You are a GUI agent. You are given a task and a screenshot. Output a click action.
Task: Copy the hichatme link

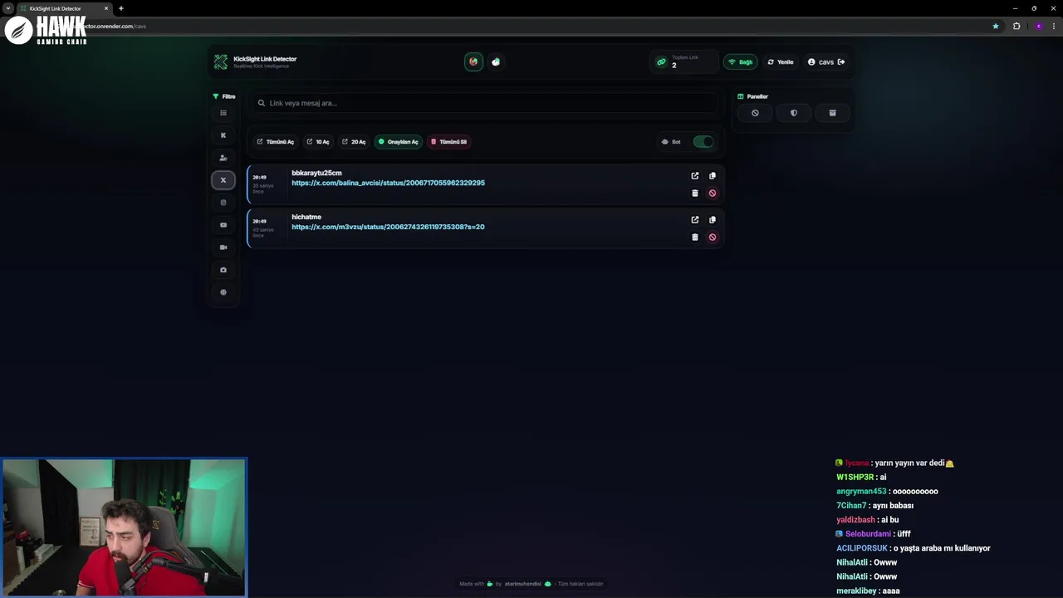click(x=713, y=220)
